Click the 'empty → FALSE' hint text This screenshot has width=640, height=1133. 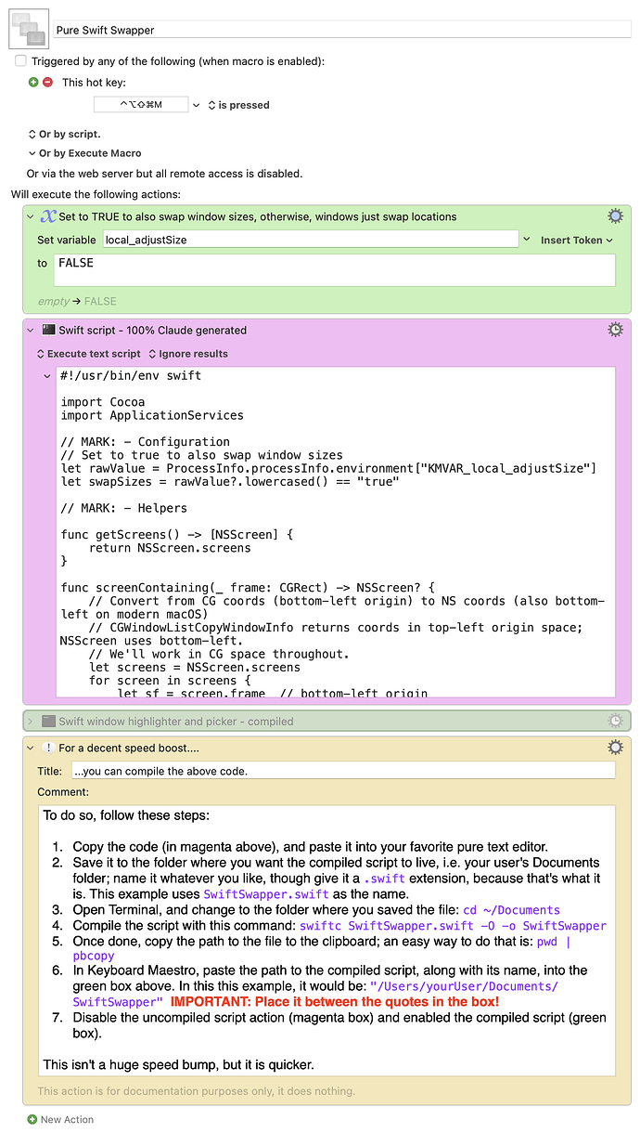[x=77, y=301]
